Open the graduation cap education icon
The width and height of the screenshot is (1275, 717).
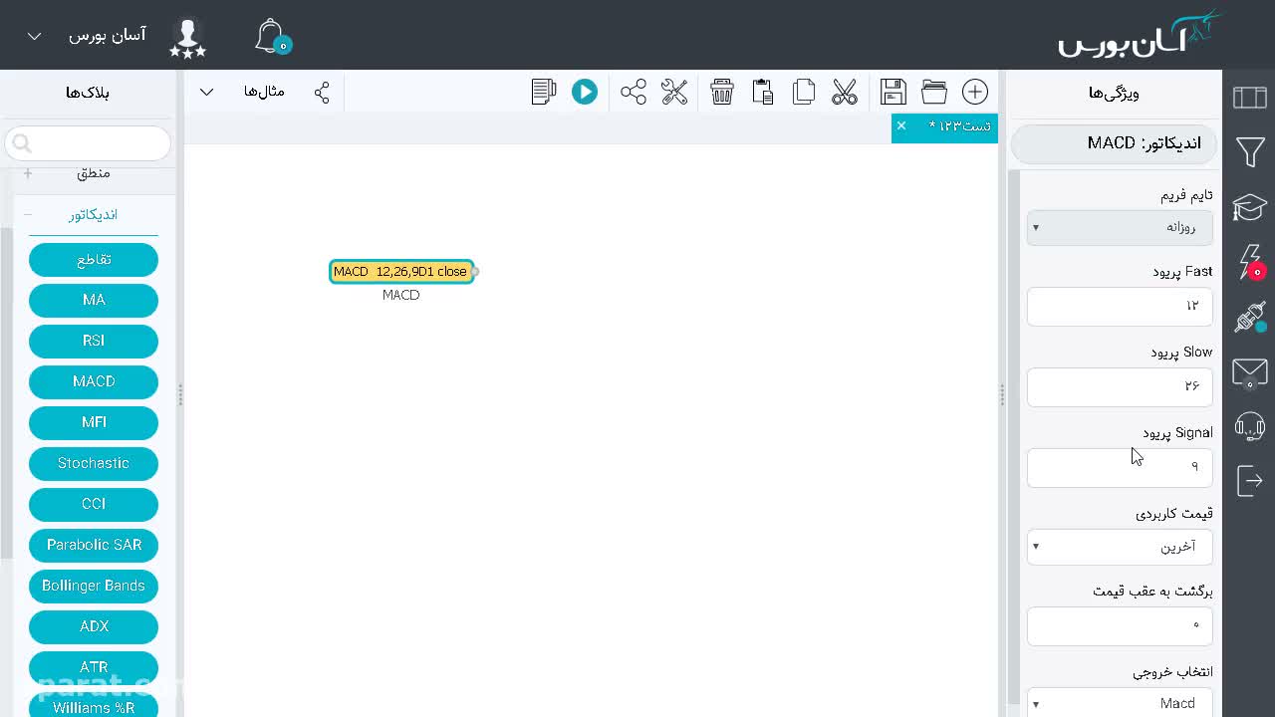point(1249,207)
